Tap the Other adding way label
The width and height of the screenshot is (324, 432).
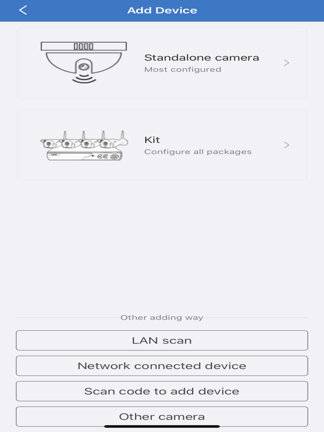click(162, 317)
